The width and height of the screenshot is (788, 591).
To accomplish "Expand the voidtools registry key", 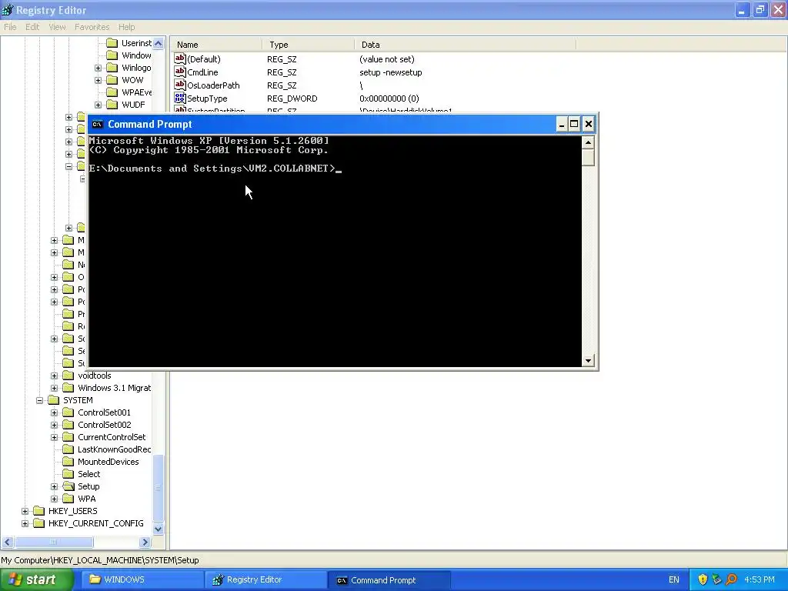I will coord(55,376).
